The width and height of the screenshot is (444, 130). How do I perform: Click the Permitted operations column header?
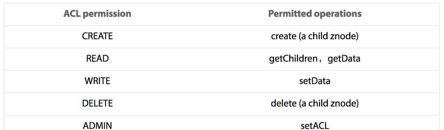coord(315,14)
